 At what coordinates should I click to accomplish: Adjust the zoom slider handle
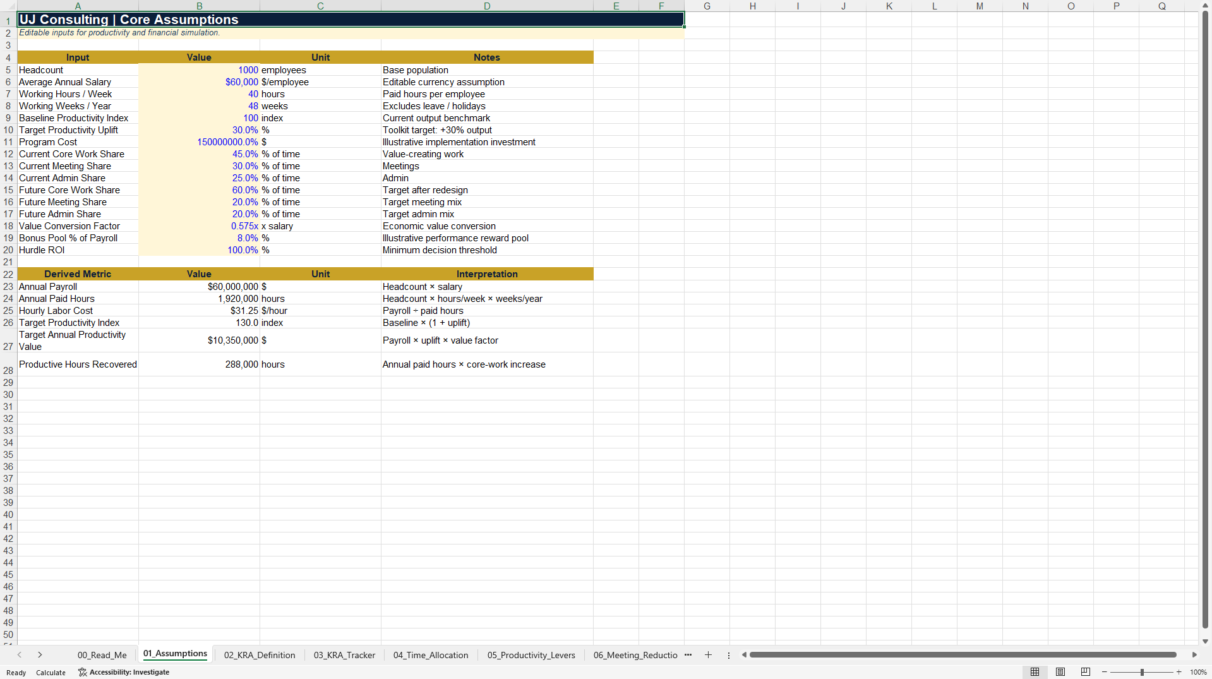(1142, 672)
